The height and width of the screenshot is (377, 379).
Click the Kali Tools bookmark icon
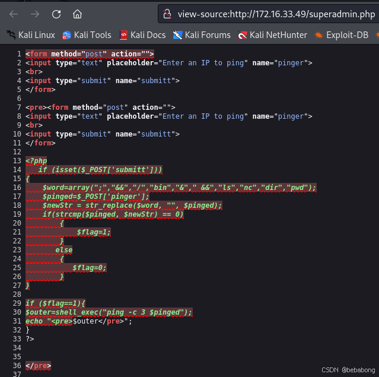66,35
